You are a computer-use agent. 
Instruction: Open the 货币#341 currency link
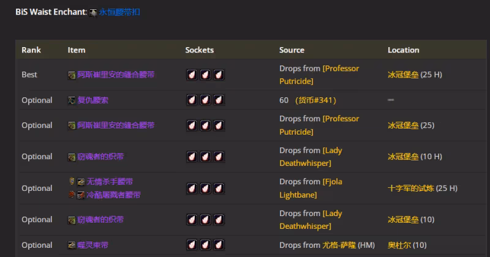(315, 100)
